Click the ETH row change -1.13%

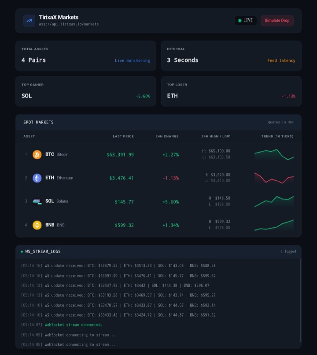170,178
